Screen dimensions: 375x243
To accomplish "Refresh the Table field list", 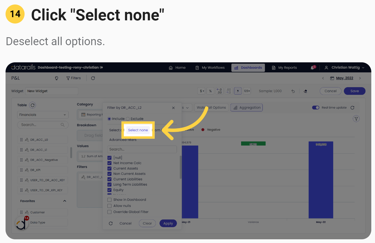I will click(32, 105).
